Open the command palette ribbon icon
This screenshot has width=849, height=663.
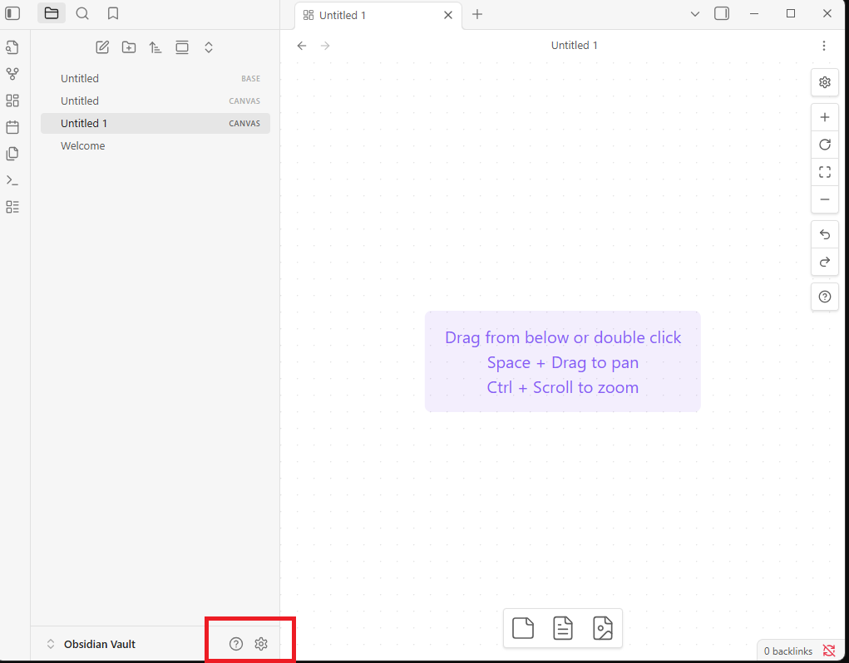click(12, 180)
